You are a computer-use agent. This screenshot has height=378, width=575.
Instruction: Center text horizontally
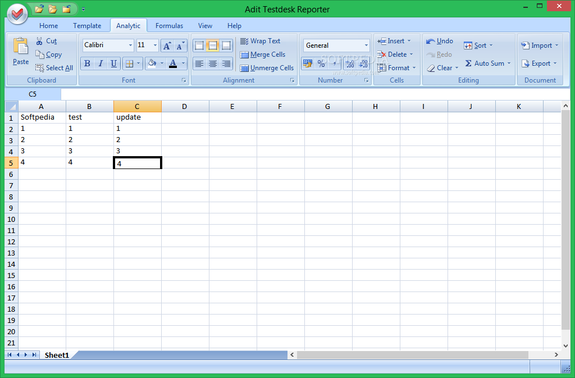point(213,64)
